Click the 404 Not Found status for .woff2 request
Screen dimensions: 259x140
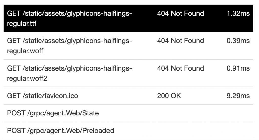pos(181,68)
